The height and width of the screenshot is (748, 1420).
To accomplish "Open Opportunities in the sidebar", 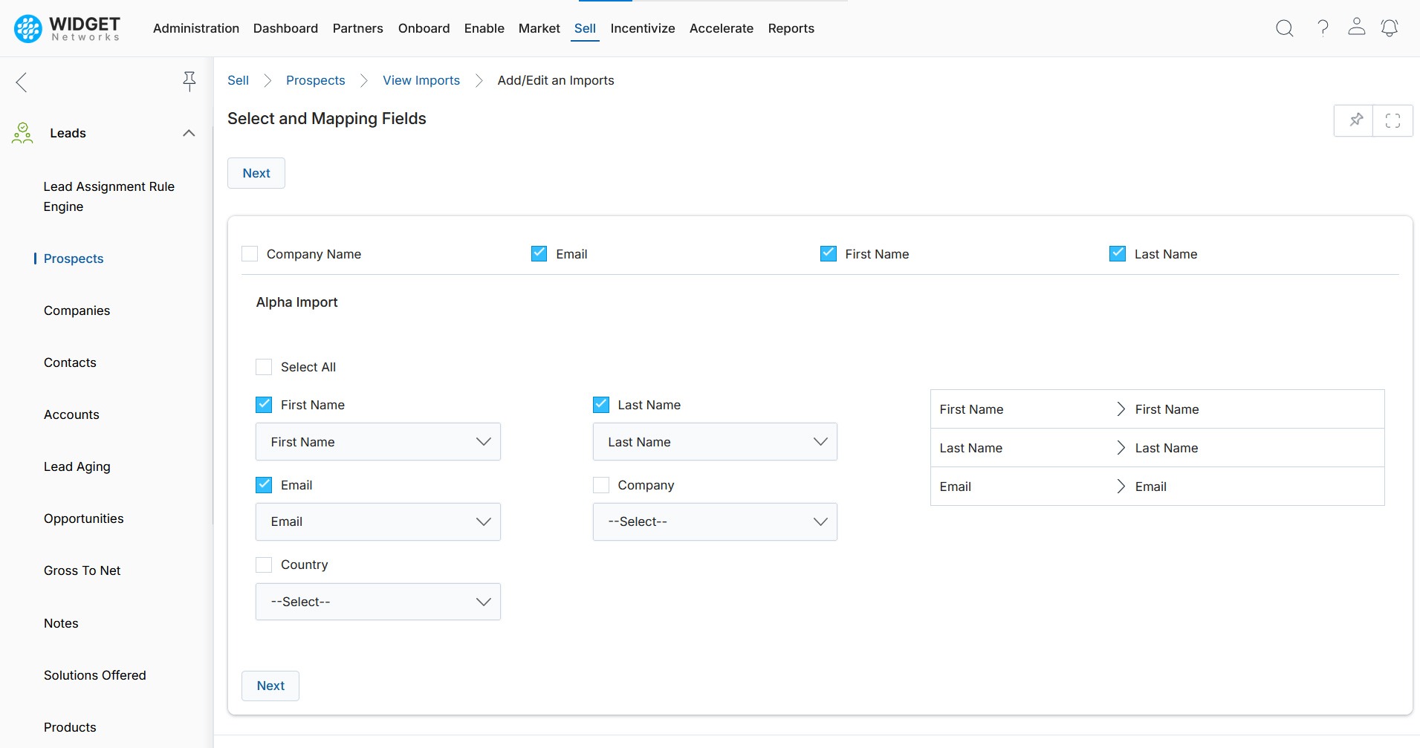I will point(83,518).
